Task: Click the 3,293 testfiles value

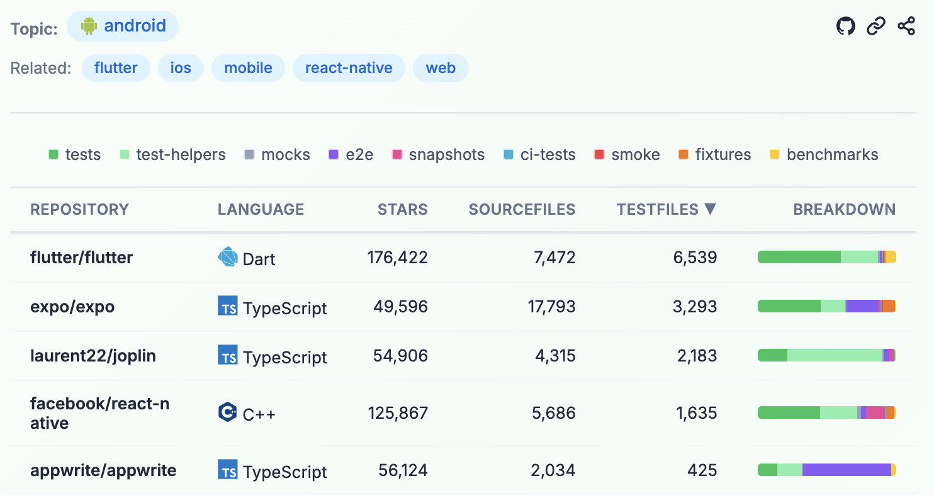Action: (x=695, y=306)
